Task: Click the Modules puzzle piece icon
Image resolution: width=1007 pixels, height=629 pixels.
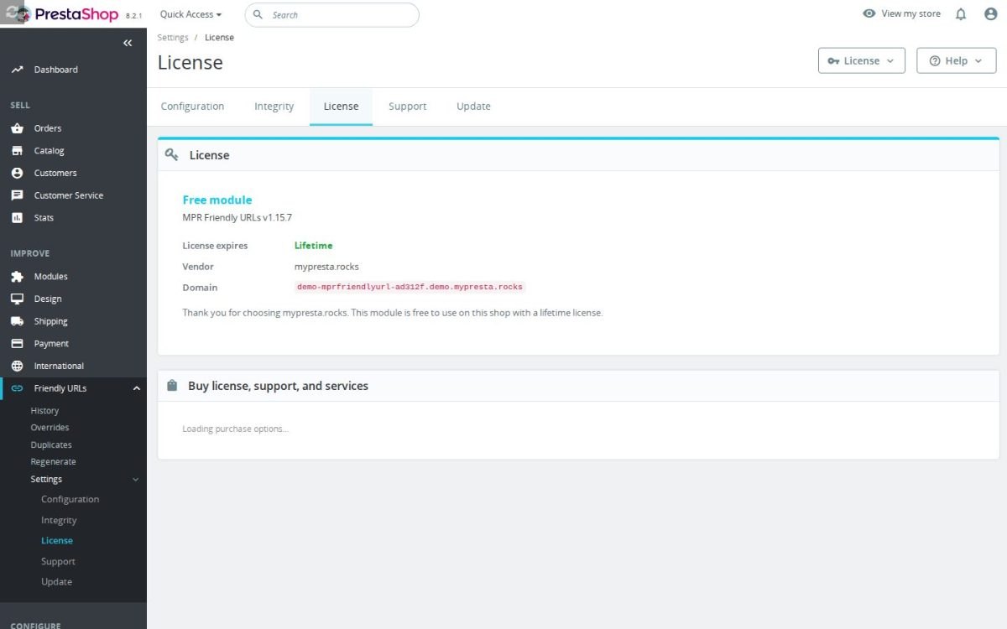Action: [17, 277]
